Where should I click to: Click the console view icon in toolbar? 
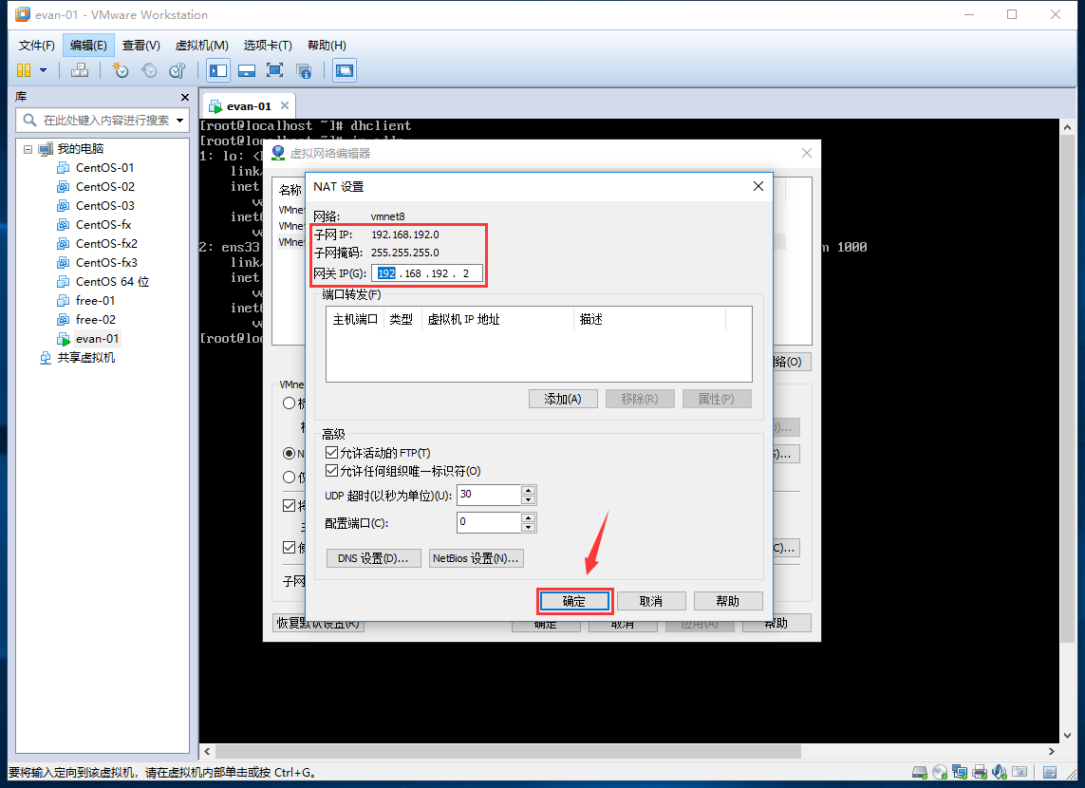pos(344,70)
